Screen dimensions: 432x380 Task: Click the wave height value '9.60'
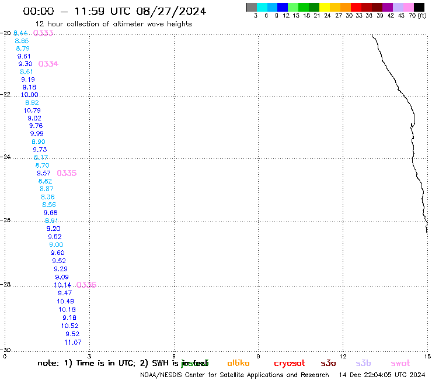click(x=57, y=253)
